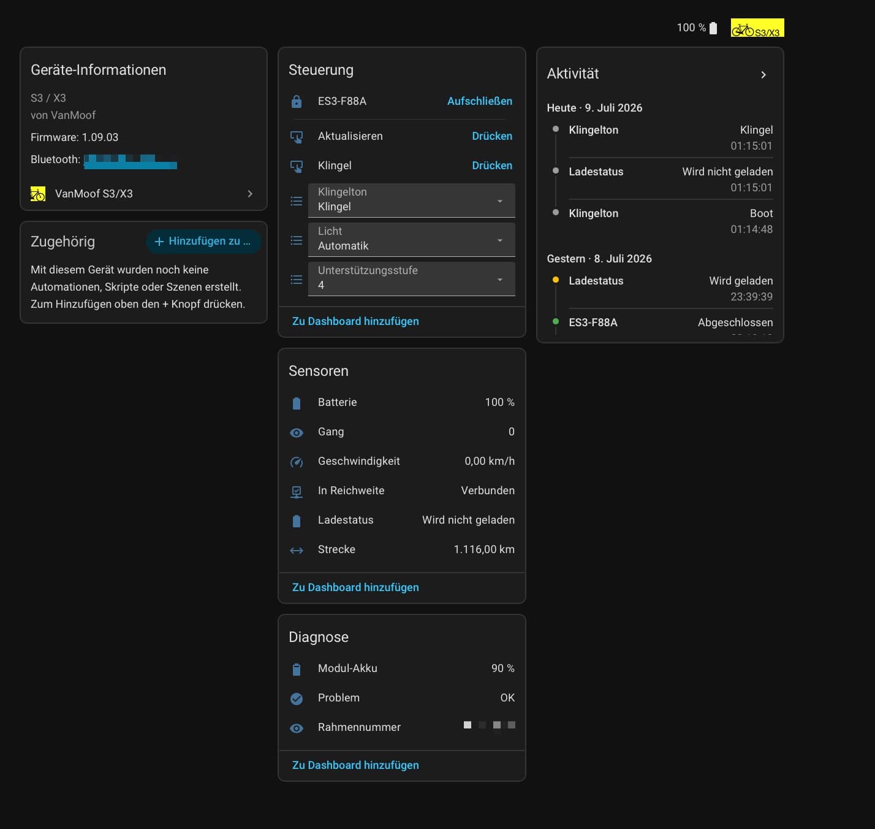The width and height of the screenshot is (875, 829).
Task: Click the eye icon beside Rahmennummer
Action: (x=297, y=728)
